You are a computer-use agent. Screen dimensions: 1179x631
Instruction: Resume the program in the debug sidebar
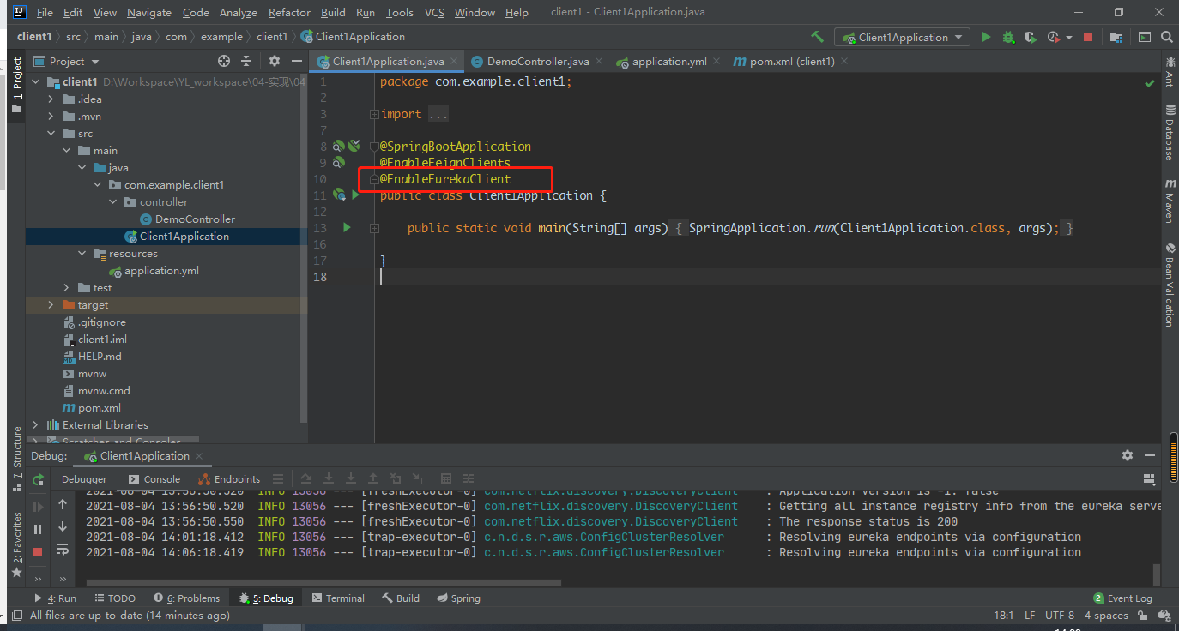[38, 507]
